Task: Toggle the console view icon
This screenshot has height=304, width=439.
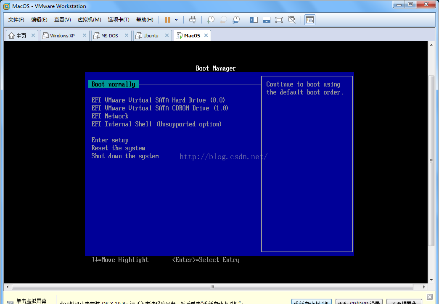Action: (310, 20)
